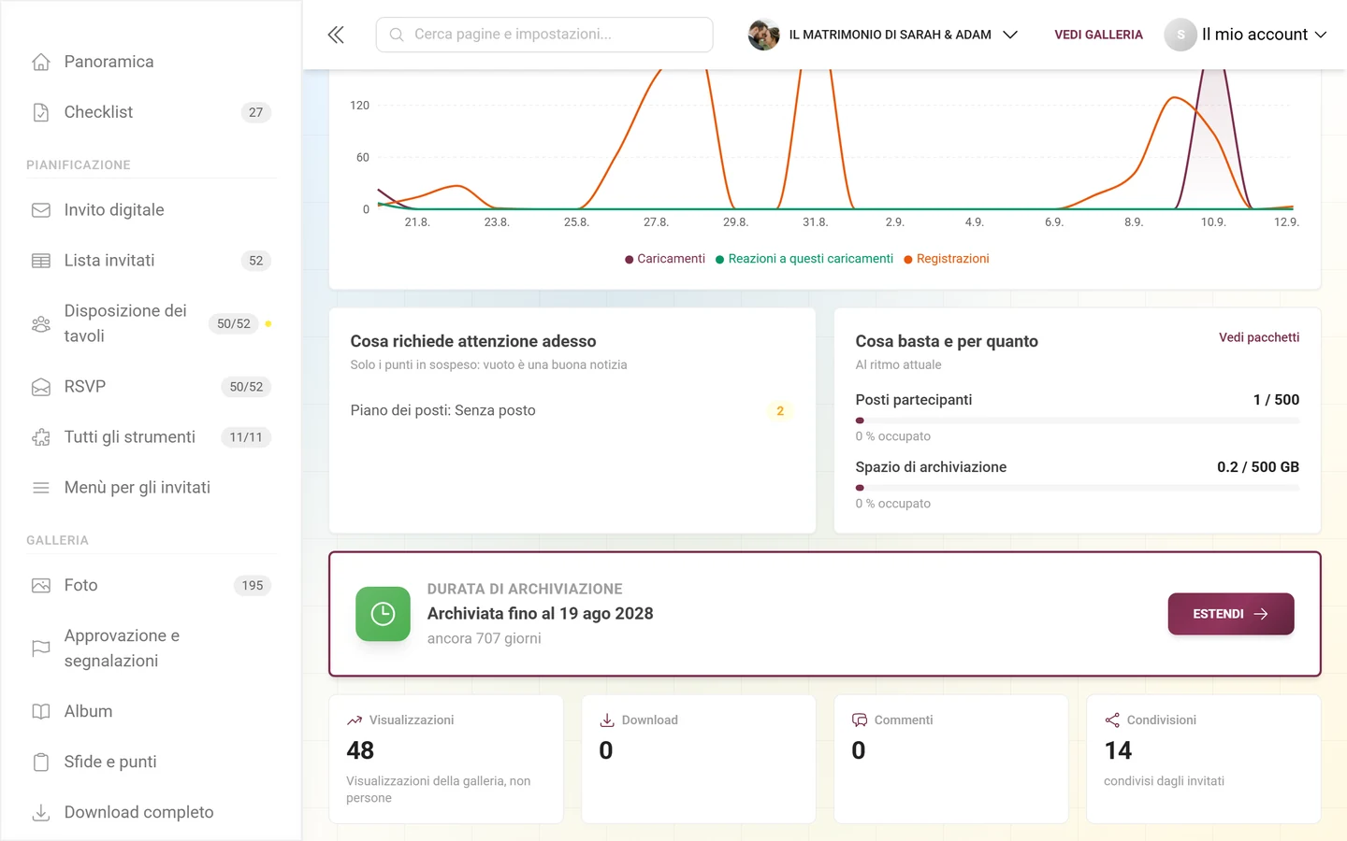Open Lista invitati menu item
1347x841 pixels.
(151, 261)
